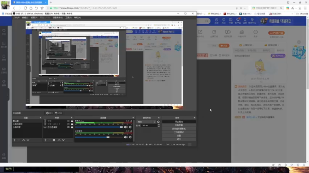Pop out the sources dock panel
The height and width of the screenshot is (173, 309).
(x=71, y=118)
